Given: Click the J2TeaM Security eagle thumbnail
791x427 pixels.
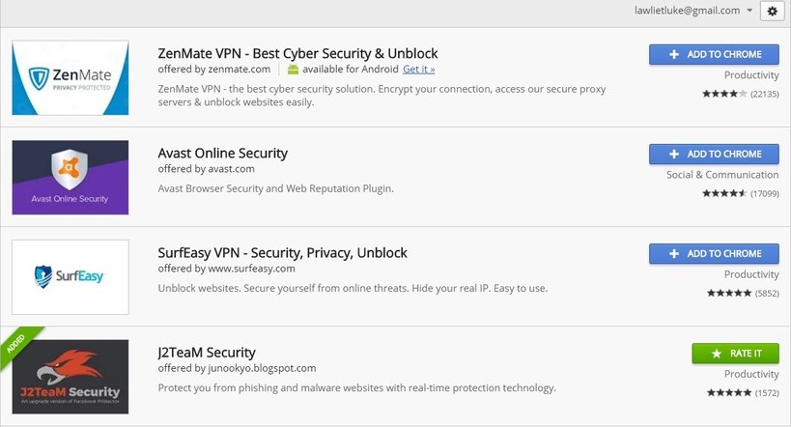Looking at the screenshot, I should [71, 378].
